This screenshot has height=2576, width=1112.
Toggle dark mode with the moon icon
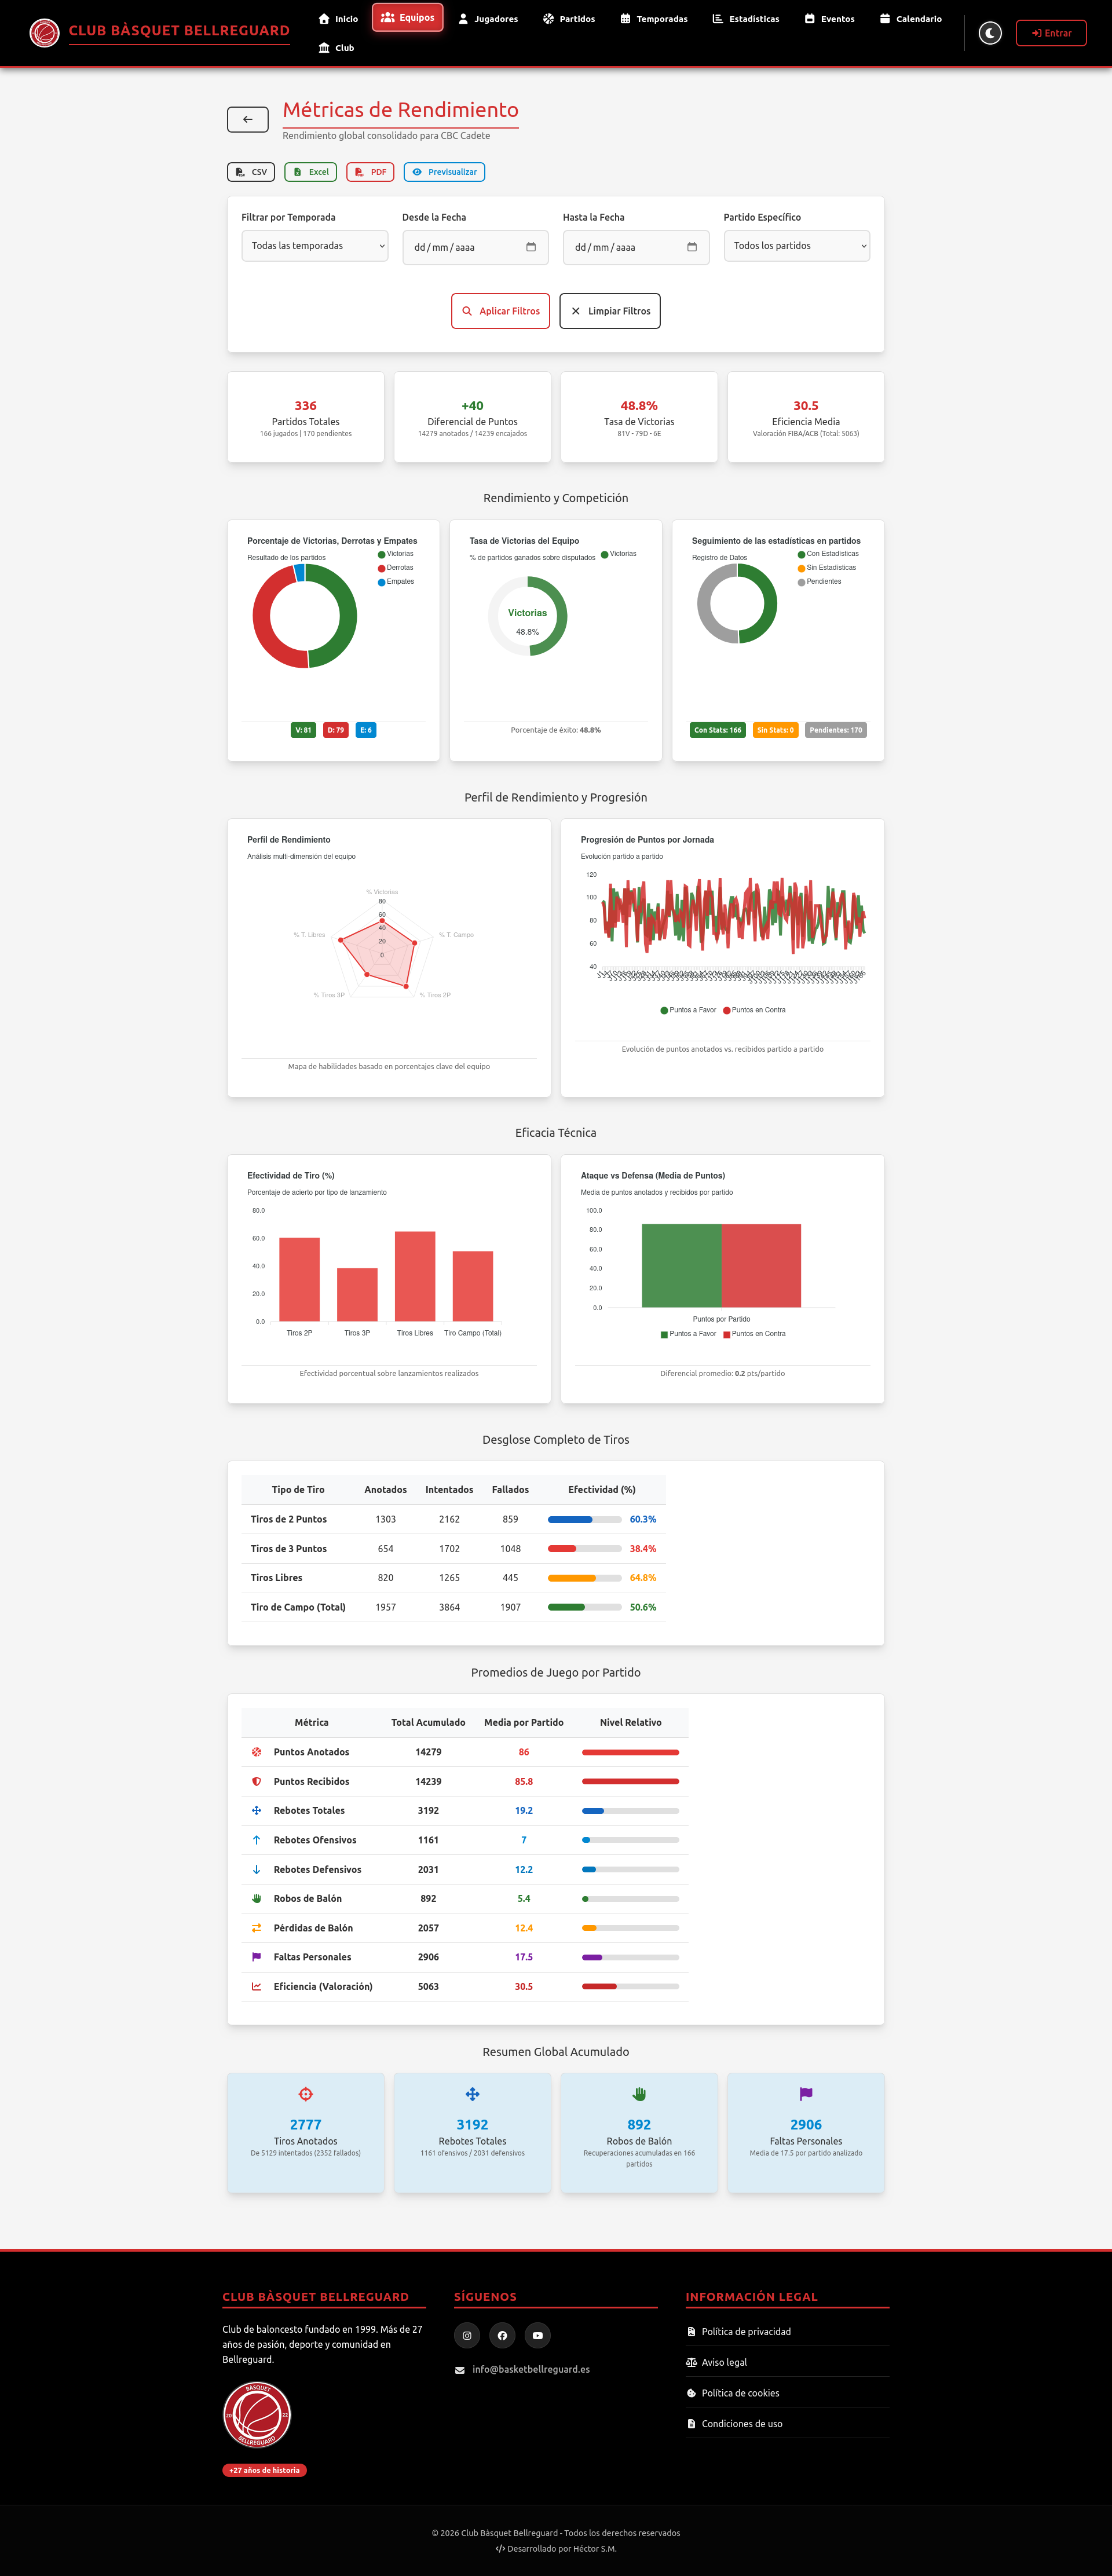click(990, 33)
